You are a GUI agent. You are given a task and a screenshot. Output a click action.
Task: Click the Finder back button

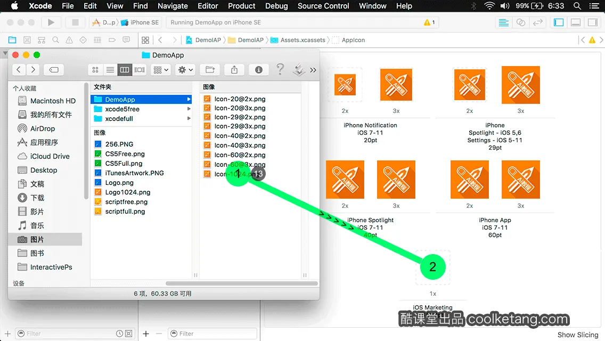point(19,70)
